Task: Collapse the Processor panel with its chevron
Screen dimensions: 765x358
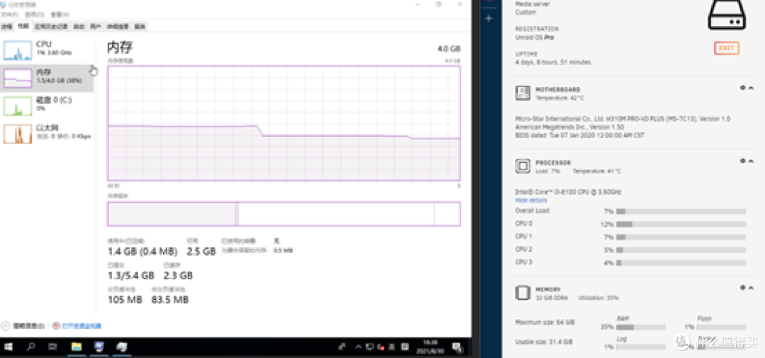Action: [751, 161]
